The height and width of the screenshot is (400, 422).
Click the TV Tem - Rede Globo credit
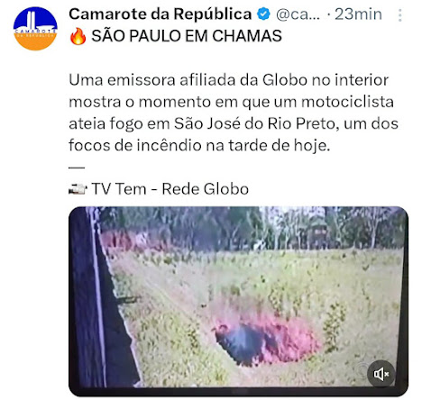coord(170,189)
